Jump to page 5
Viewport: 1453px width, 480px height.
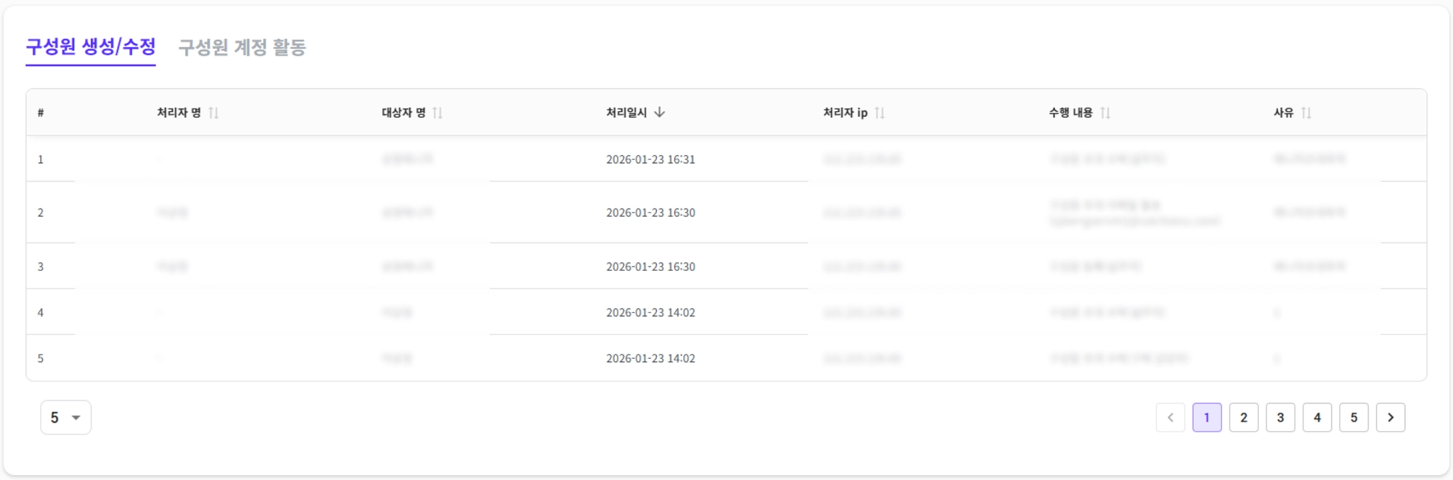coord(1354,418)
